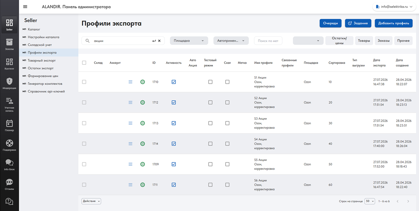Image resolution: width=419 pixels, height=211 pixels.
Task: Clear the search field with the X icon
Action: pos(159,41)
